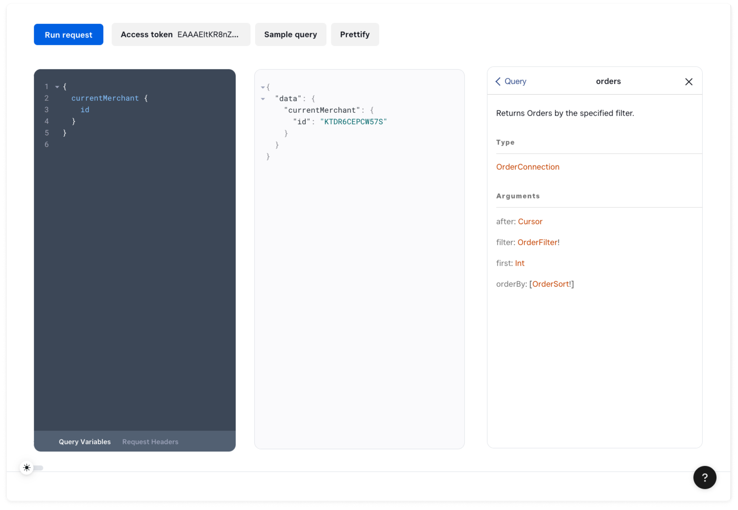Collapse the "data" node in response

point(263,99)
